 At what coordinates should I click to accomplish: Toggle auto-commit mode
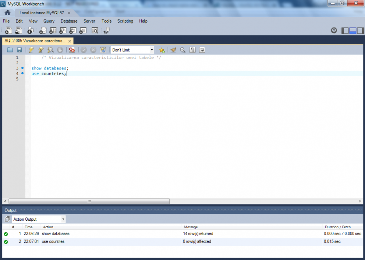point(103,50)
